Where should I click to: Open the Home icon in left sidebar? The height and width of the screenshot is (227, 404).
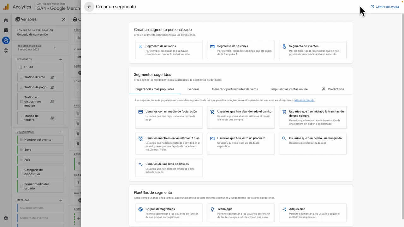6,20
